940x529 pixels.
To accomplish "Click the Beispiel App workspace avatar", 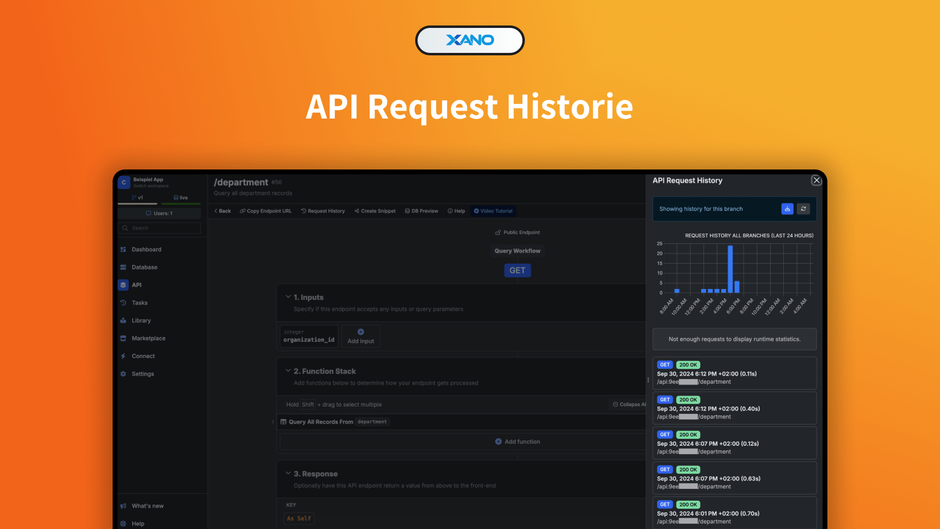I will [x=124, y=182].
